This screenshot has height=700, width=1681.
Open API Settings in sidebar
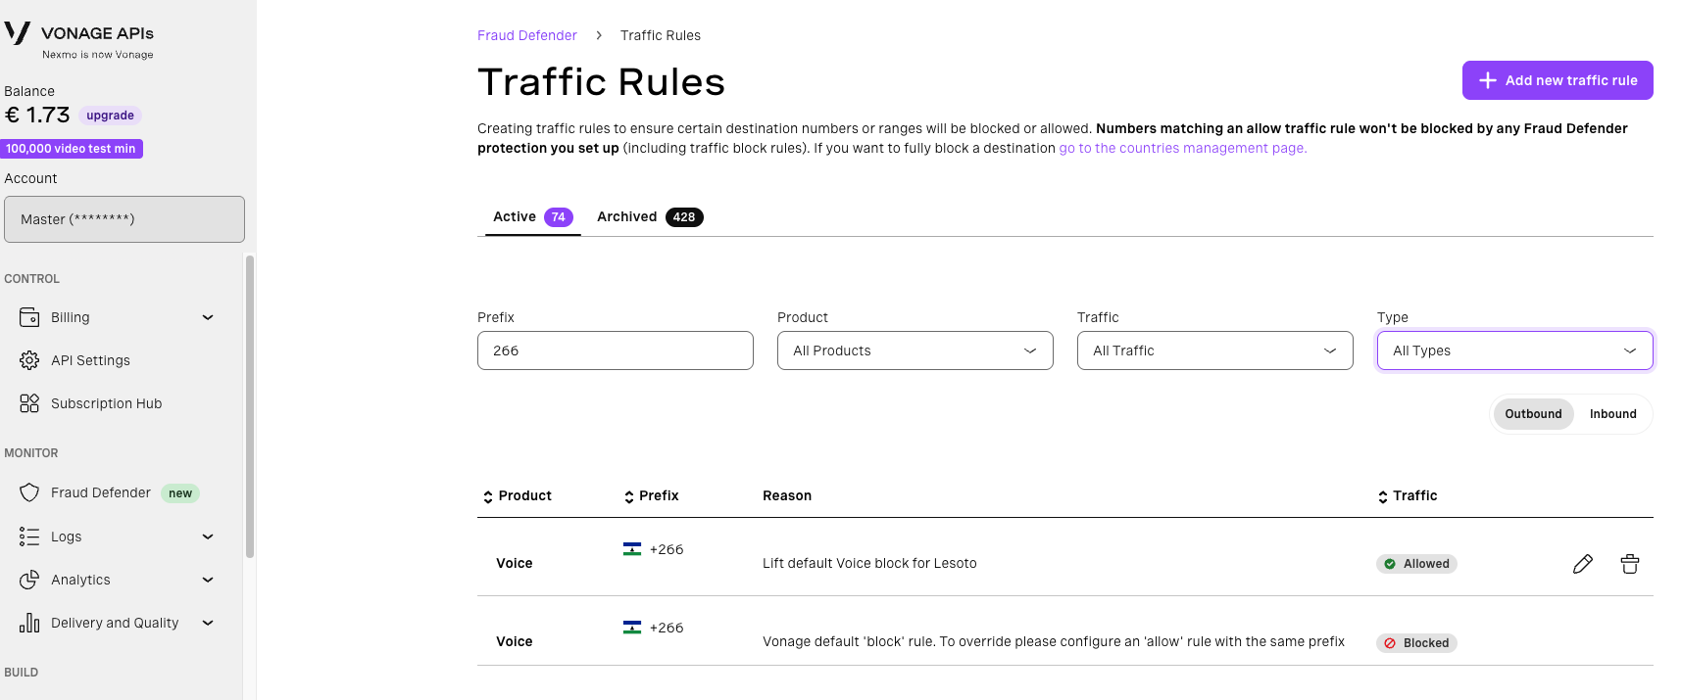point(90,360)
